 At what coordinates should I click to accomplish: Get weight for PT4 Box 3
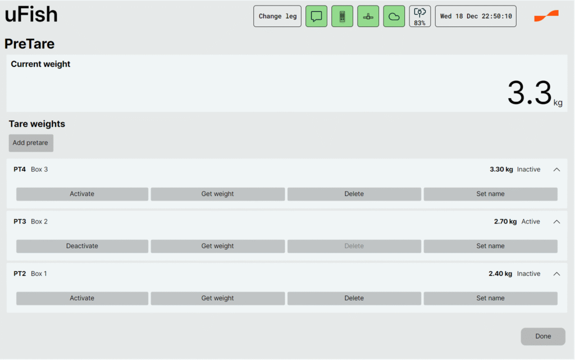[217, 194]
